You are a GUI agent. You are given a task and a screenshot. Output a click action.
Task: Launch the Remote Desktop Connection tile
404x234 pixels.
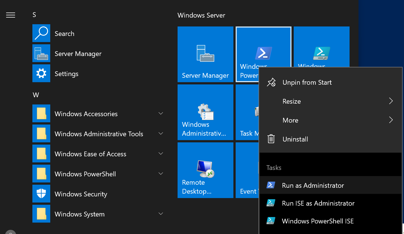[205, 170]
